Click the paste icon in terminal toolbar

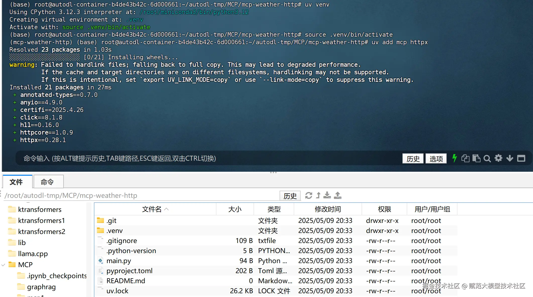476,158
